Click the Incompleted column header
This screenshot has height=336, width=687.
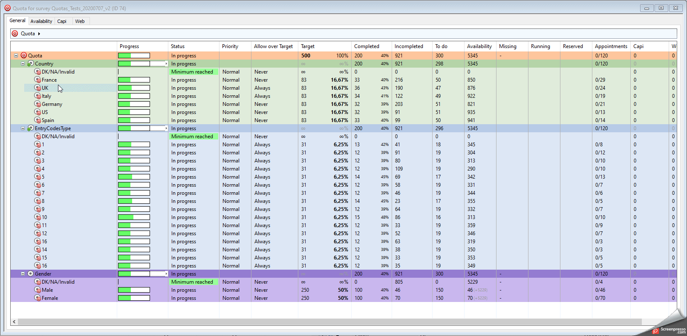412,46
